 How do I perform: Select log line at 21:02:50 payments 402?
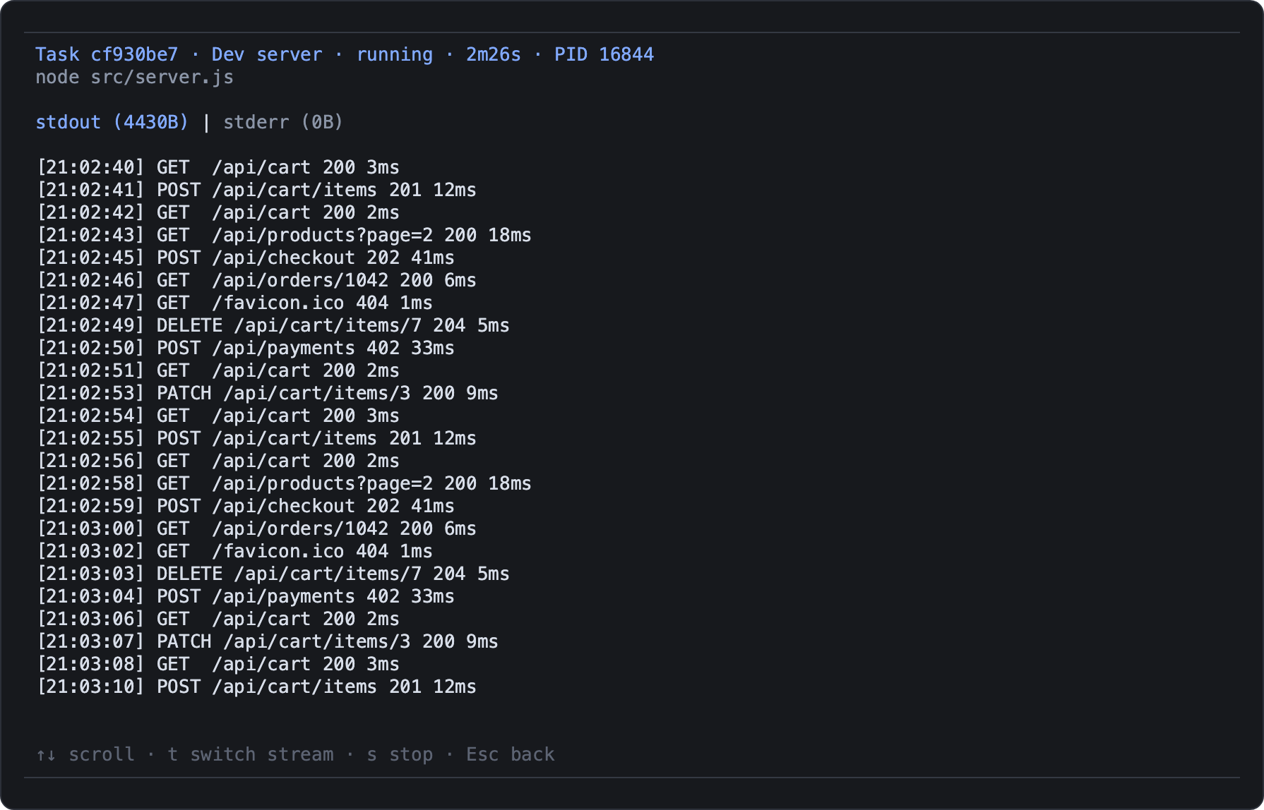pyautogui.click(x=246, y=348)
